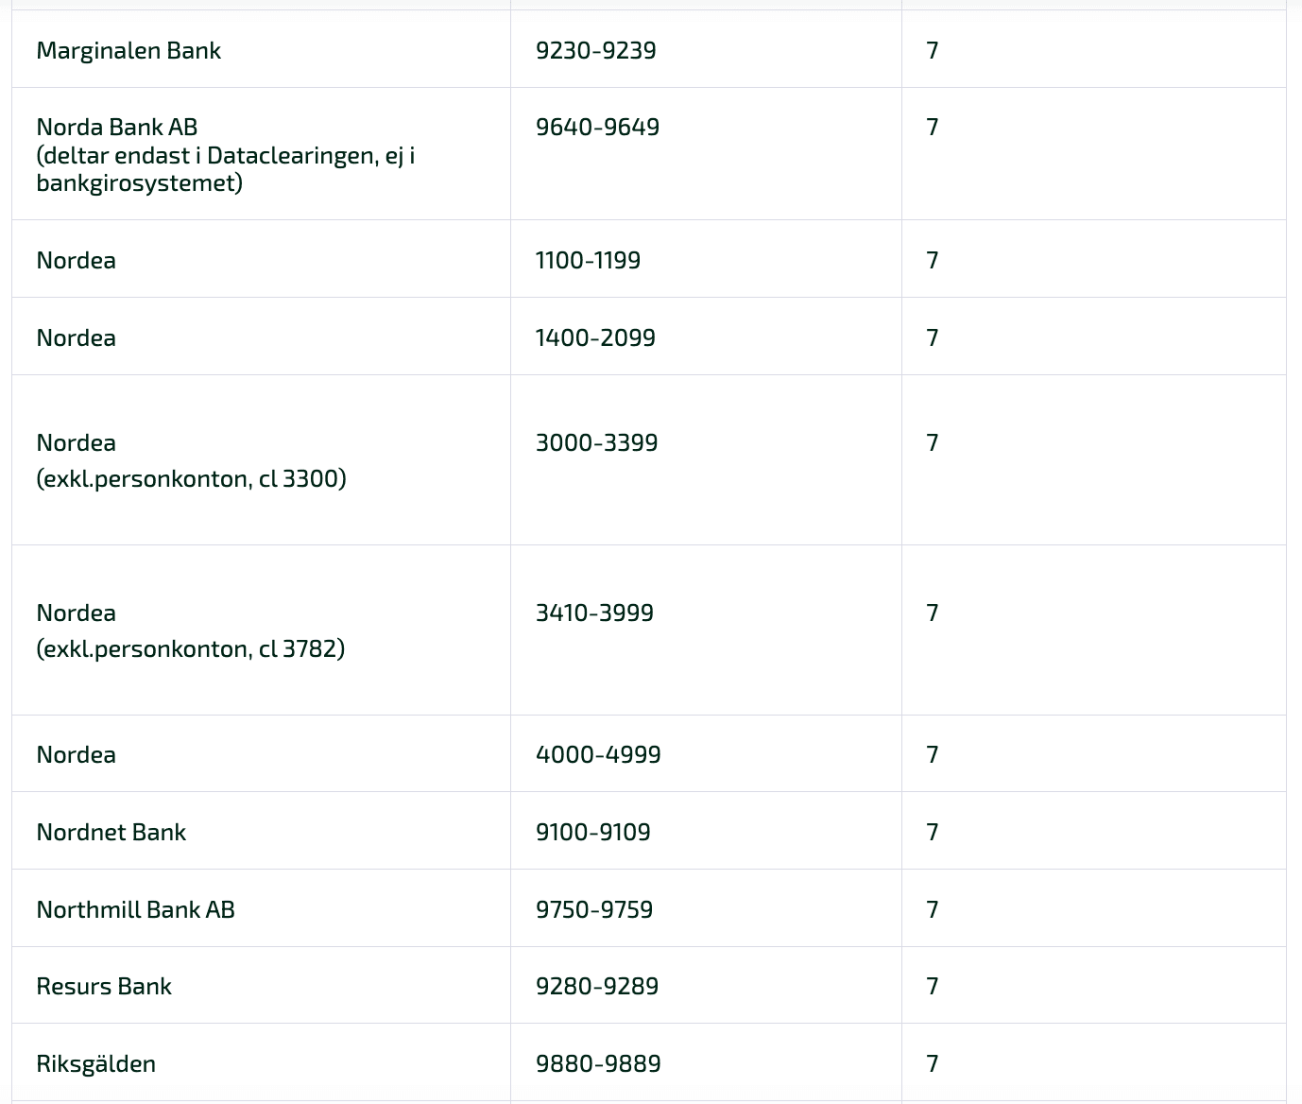The height and width of the screenshot is (1104, 1302).
Task: Click clearing range 3000-3399
Action: tap(596, 442)
